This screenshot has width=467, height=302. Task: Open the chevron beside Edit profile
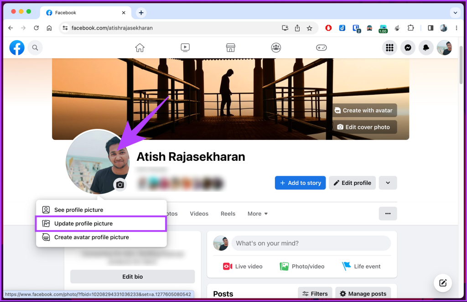(388, 183)
